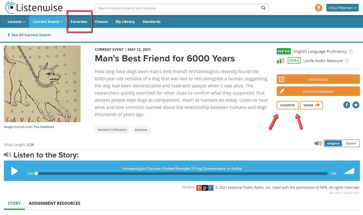Click the dog mosaic story image

(x=42, y=84)
